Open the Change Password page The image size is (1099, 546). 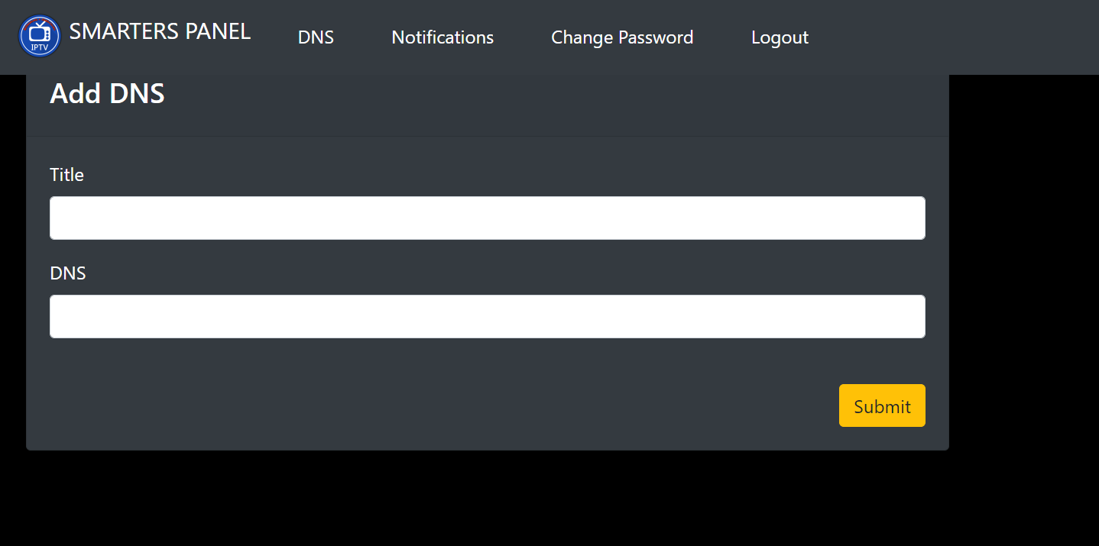pyautogui.click(x=622, y=37)
